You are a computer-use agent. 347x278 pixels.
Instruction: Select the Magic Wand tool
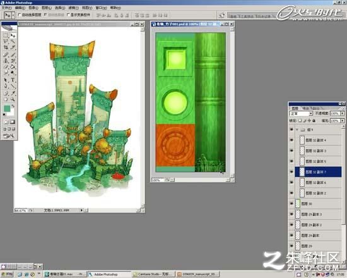point(13,41)
